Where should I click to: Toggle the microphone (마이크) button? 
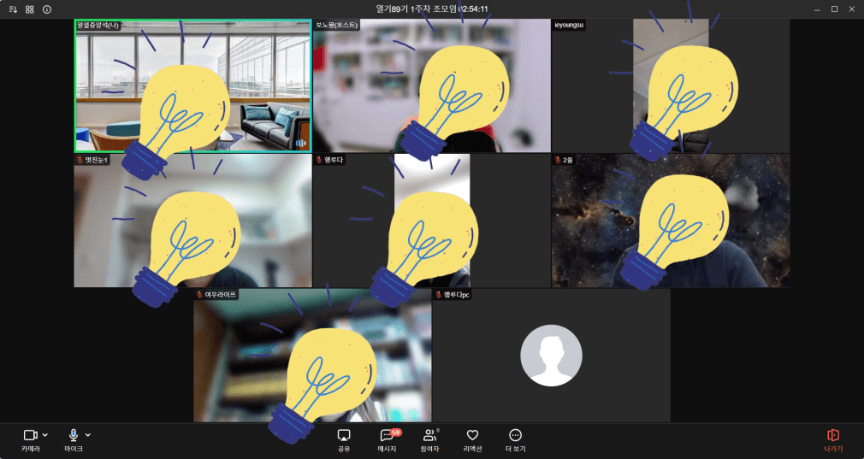(x=74, y=441)
